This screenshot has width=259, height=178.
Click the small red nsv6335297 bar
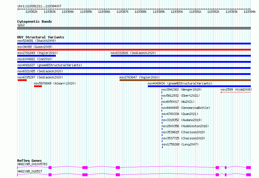(x=22, y=80)
